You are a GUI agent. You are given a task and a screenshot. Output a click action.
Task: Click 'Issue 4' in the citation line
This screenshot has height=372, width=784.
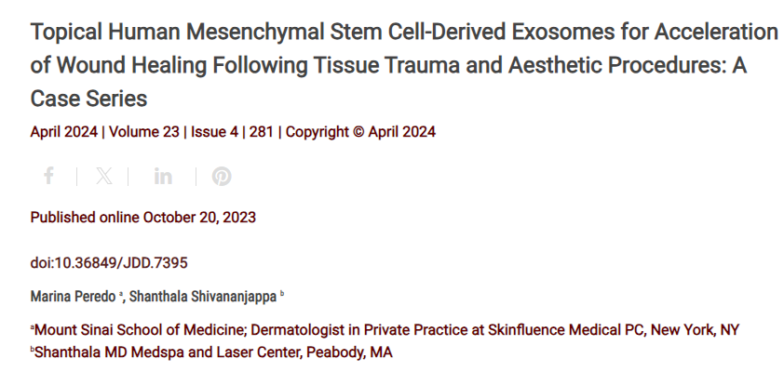point(213,132)
